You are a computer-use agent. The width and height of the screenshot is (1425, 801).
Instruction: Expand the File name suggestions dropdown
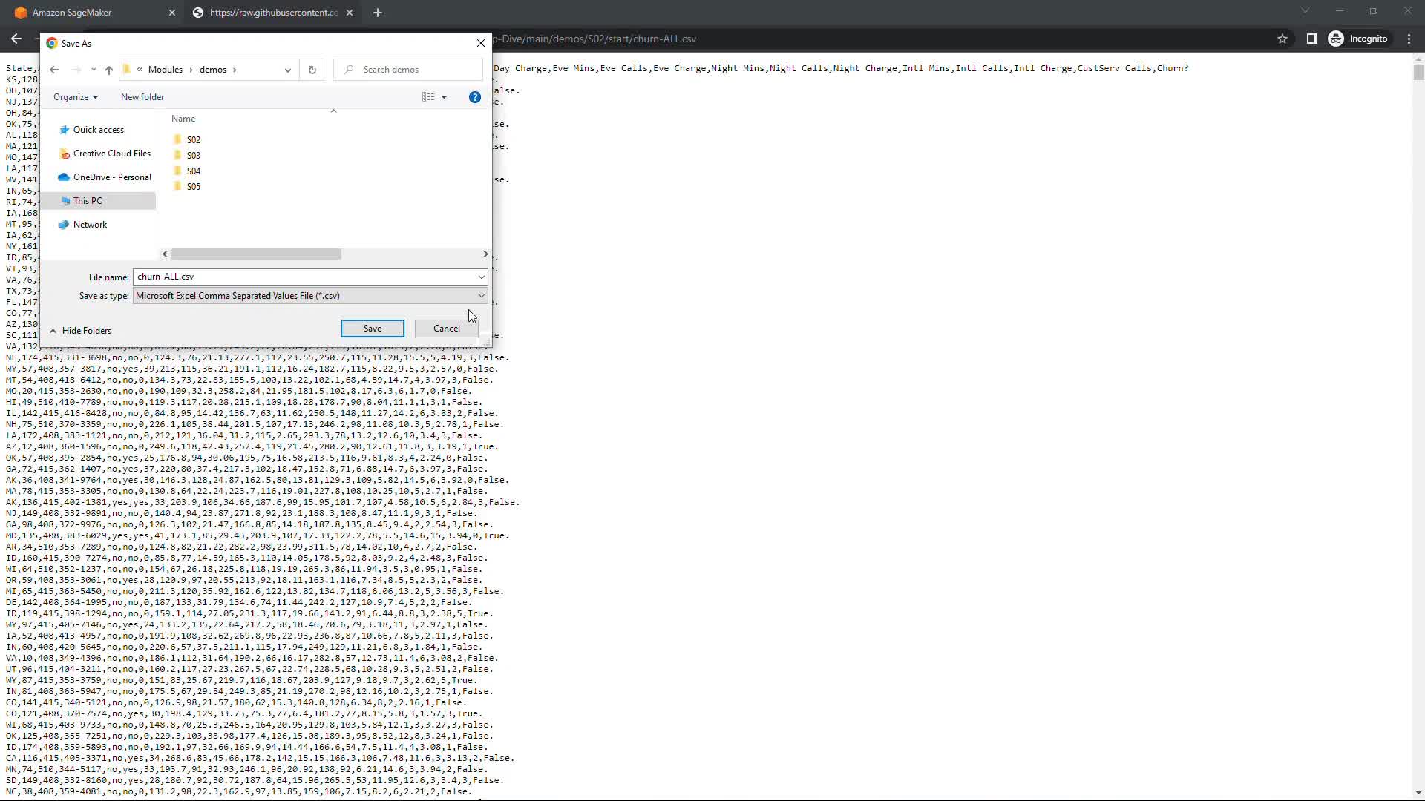pyautogui.click(x=481, y=277)
